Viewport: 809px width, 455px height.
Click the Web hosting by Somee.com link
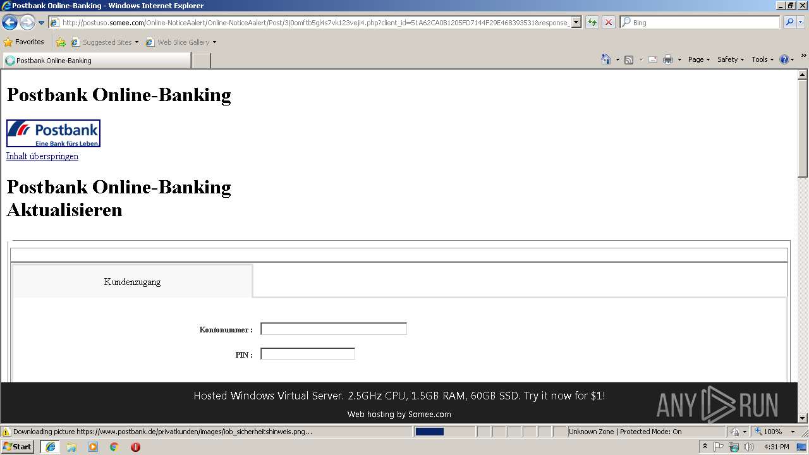point(399,415)
